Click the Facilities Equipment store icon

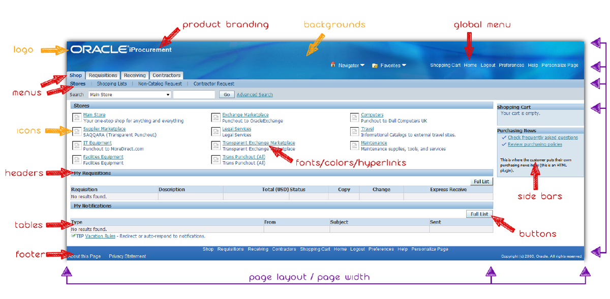(x=77, y=160)
